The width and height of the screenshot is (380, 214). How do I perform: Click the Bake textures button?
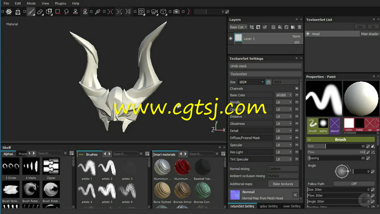click(283, 184)
